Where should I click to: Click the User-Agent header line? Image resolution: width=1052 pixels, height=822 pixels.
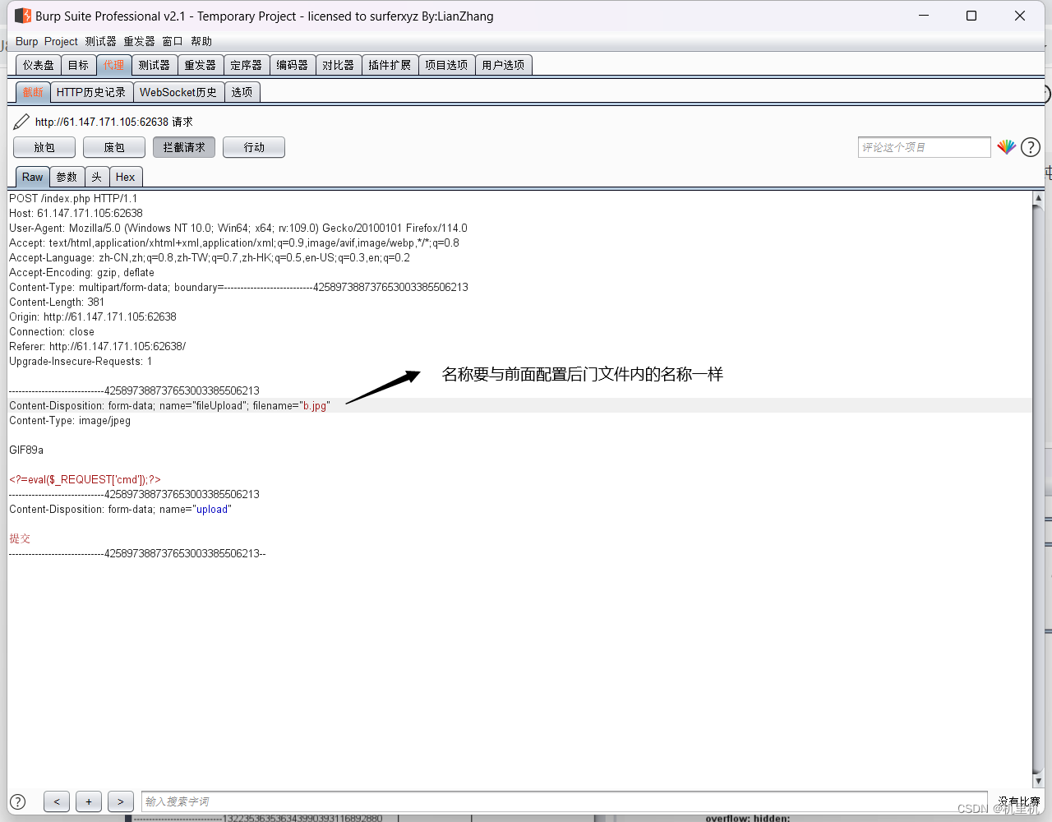coord(238,228)
